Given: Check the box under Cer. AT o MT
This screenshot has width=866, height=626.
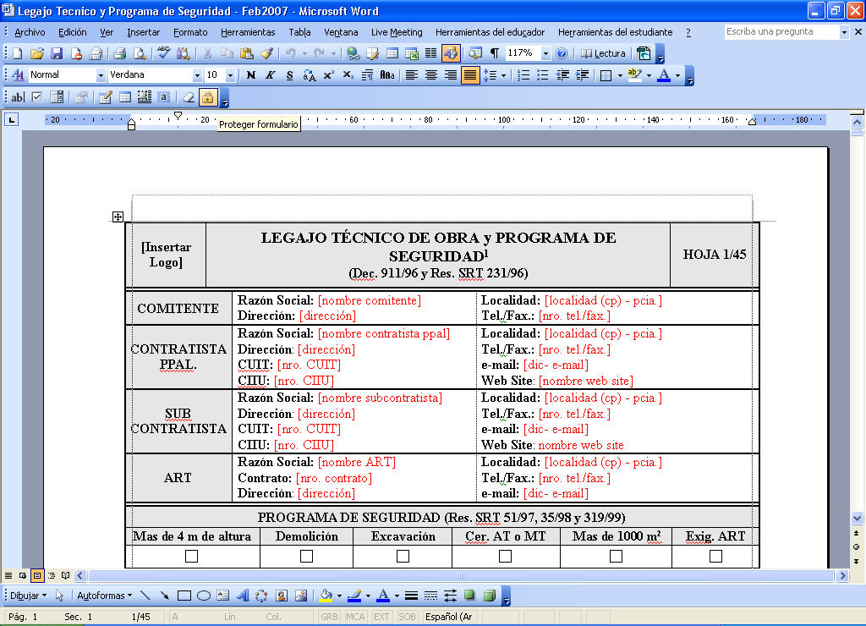Looking at the screenshot, I should coord(506,556).
